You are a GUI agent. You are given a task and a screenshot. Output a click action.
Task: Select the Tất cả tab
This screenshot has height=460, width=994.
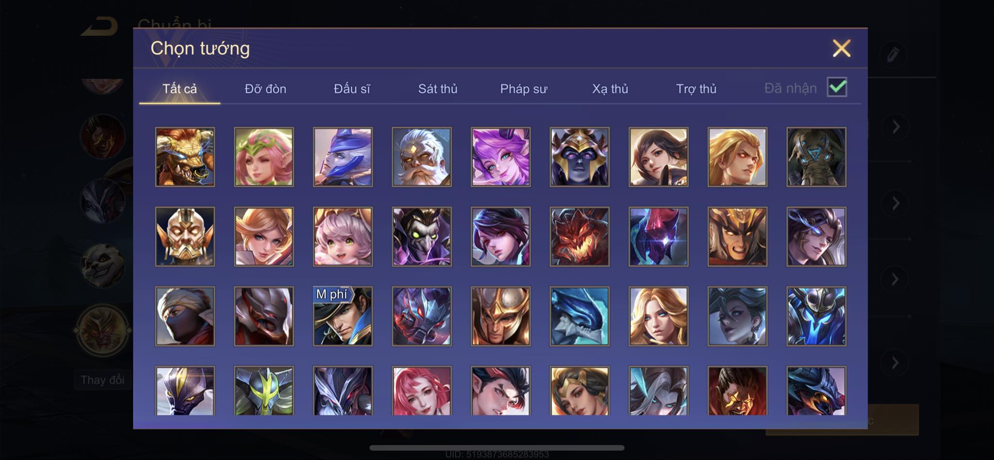pyautogui.click(x=180, y=89)
